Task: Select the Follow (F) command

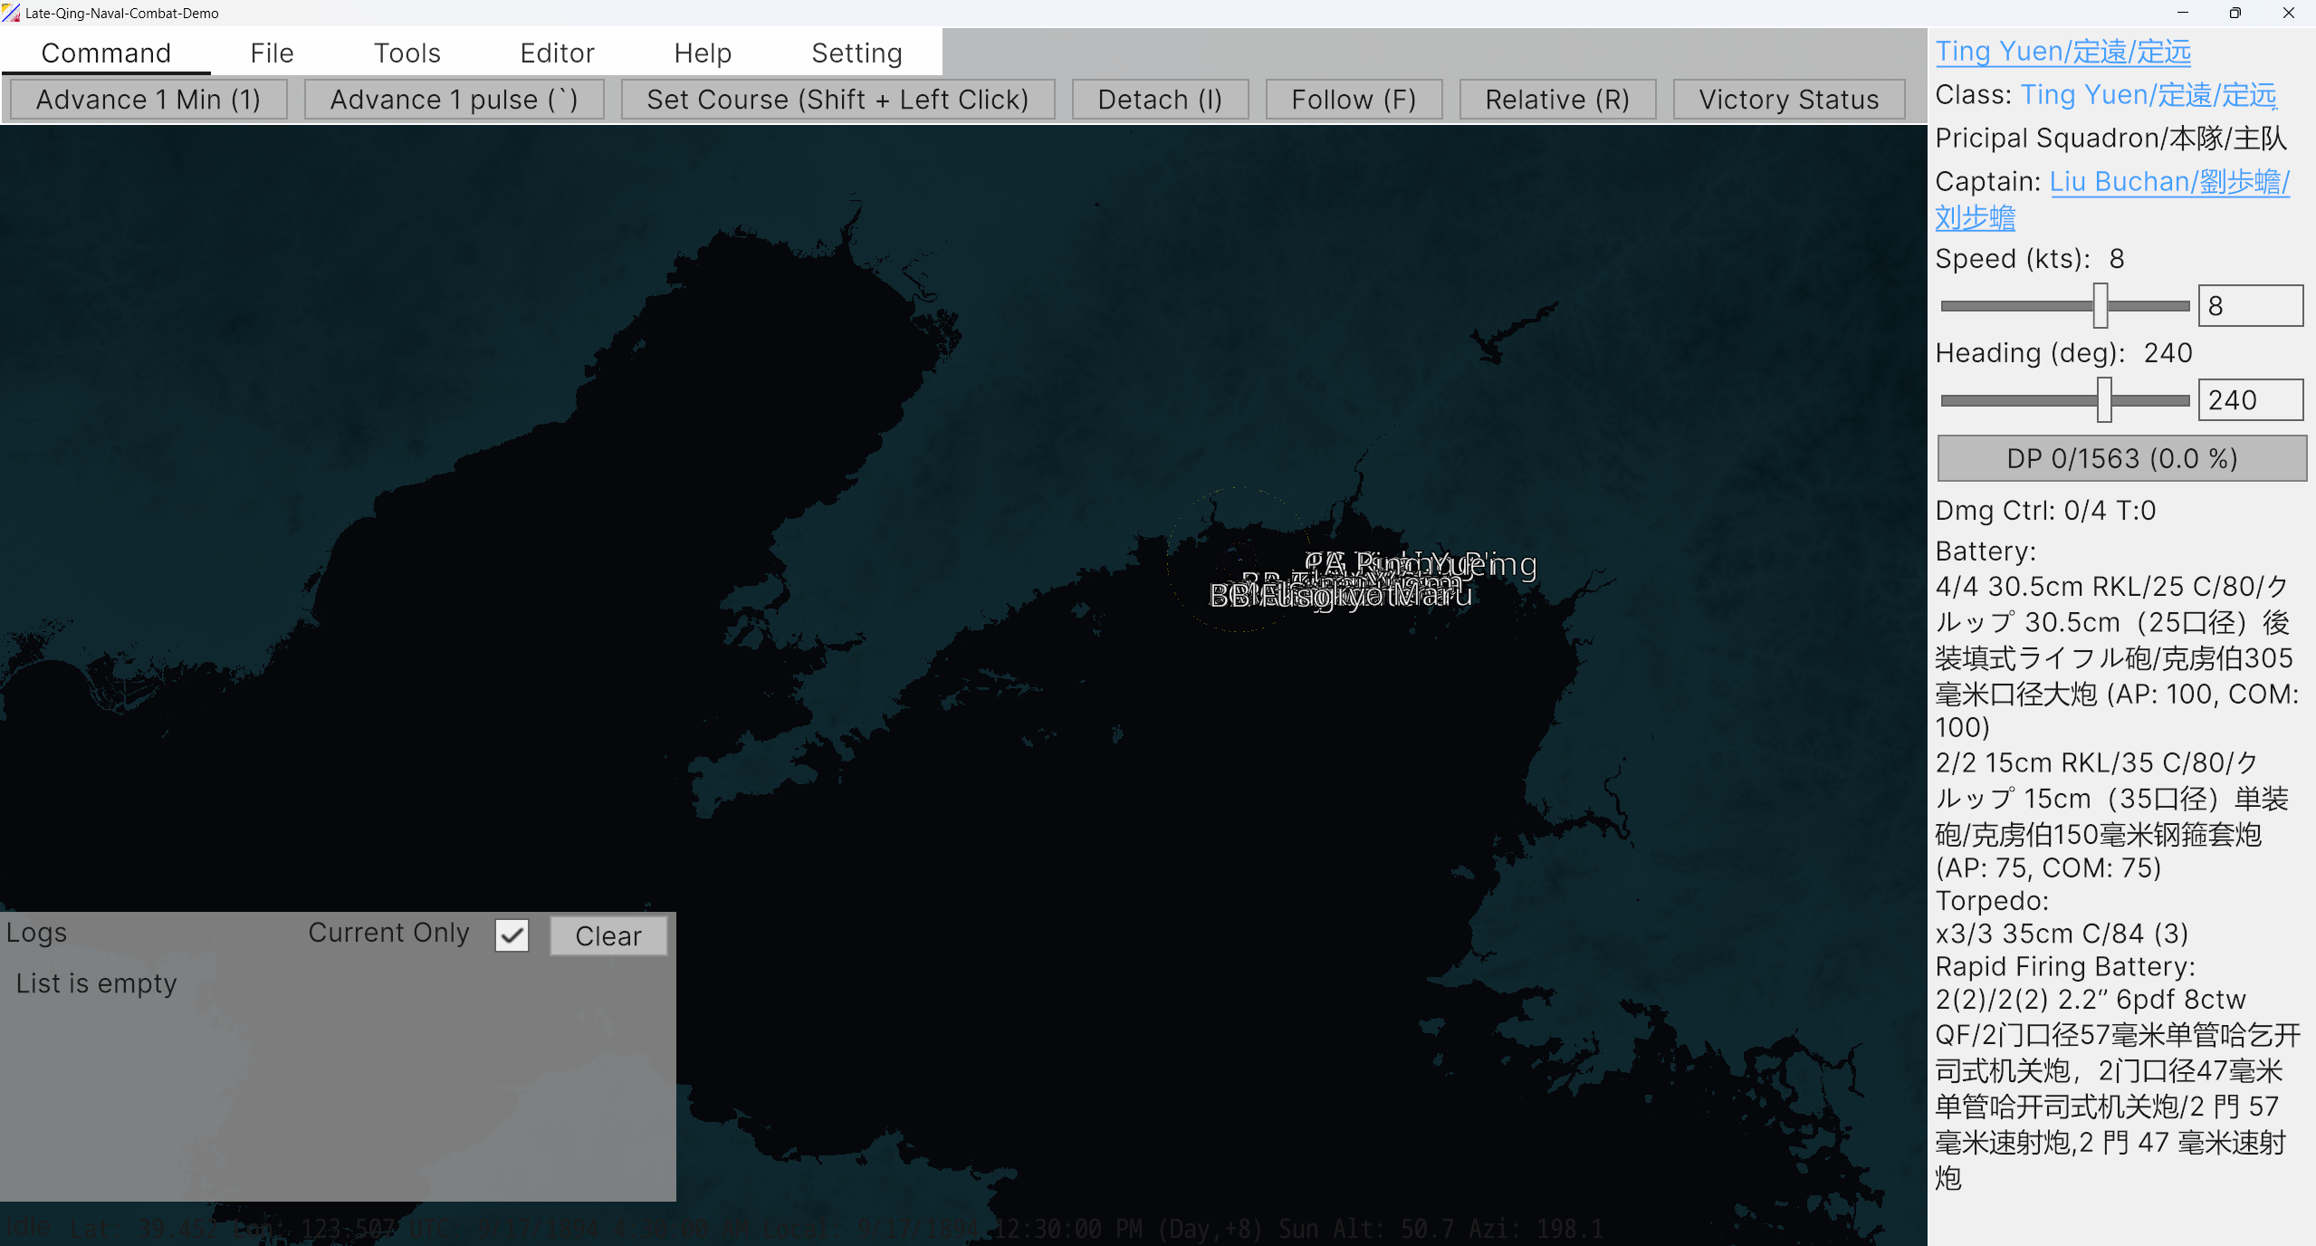Action: [x=1354, y=100]
